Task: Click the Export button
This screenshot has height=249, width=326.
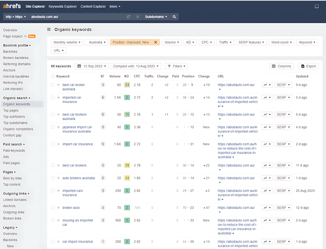Action: click(x=308, y=66)
